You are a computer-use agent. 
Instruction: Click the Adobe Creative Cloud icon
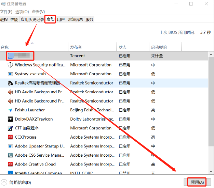click(10, 164)
